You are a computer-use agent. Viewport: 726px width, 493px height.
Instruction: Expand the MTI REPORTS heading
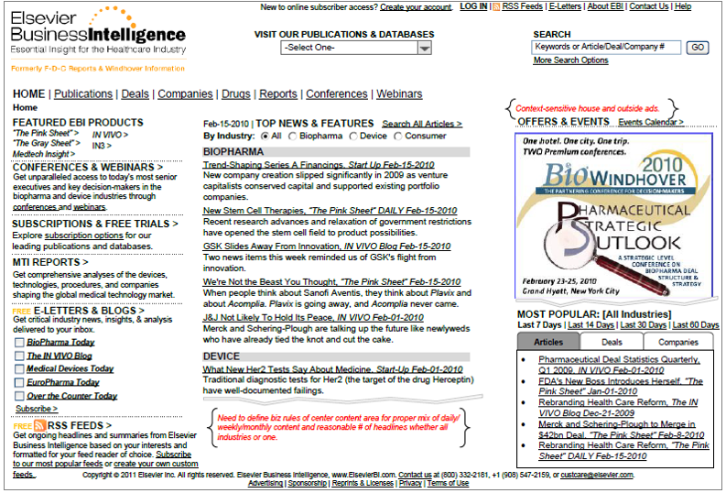click(50, 262)
